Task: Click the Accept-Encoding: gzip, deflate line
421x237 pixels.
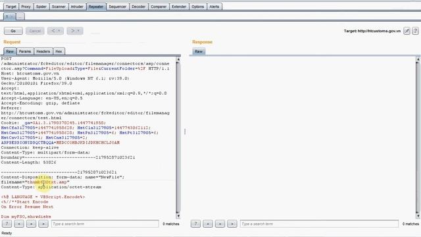Action: point(40,103)
